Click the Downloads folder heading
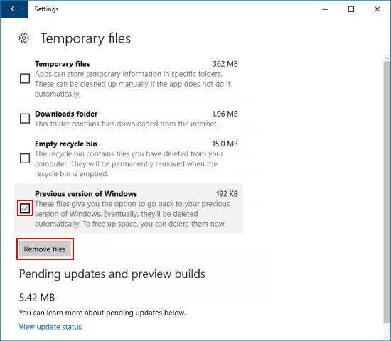The height and width of the screenshot is (341, 391). [x=66, y=114]
